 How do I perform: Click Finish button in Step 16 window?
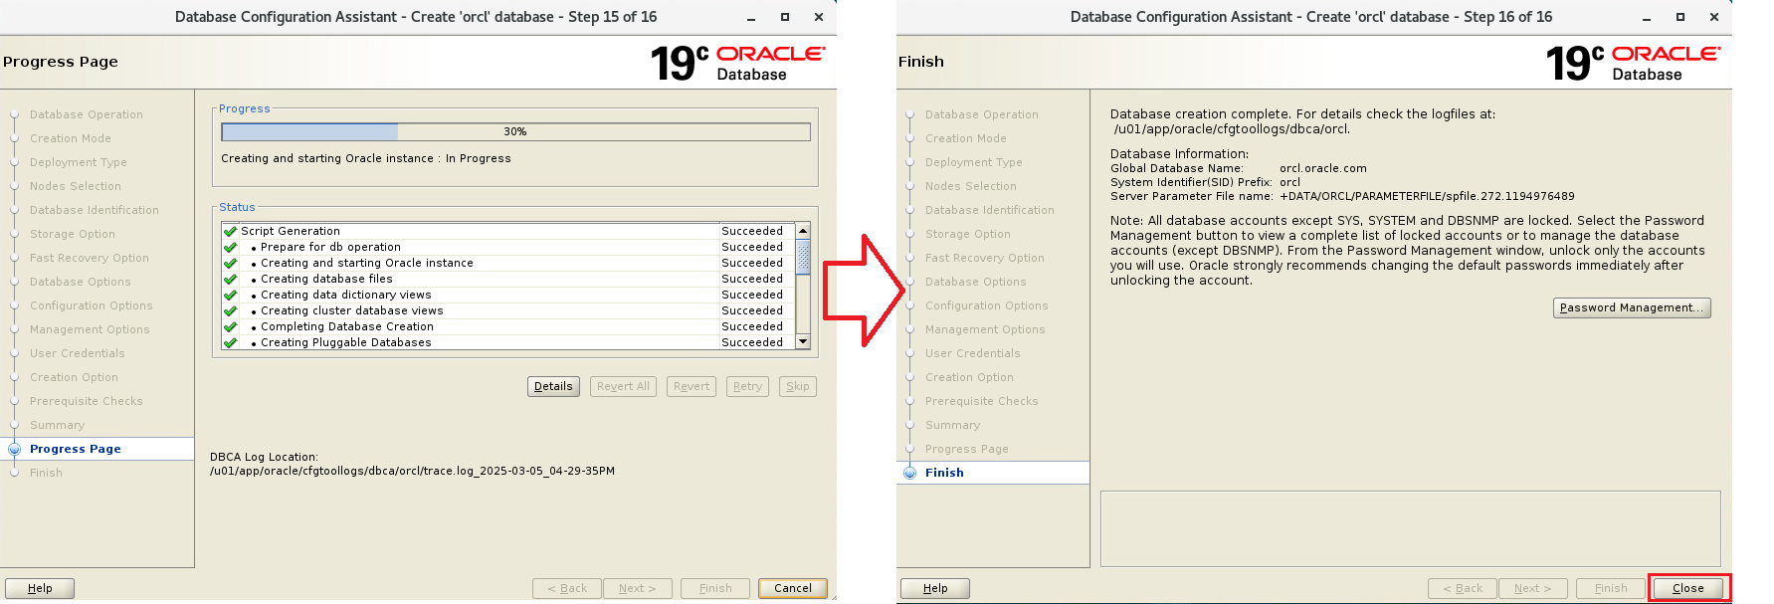[x=1611, y=588]
